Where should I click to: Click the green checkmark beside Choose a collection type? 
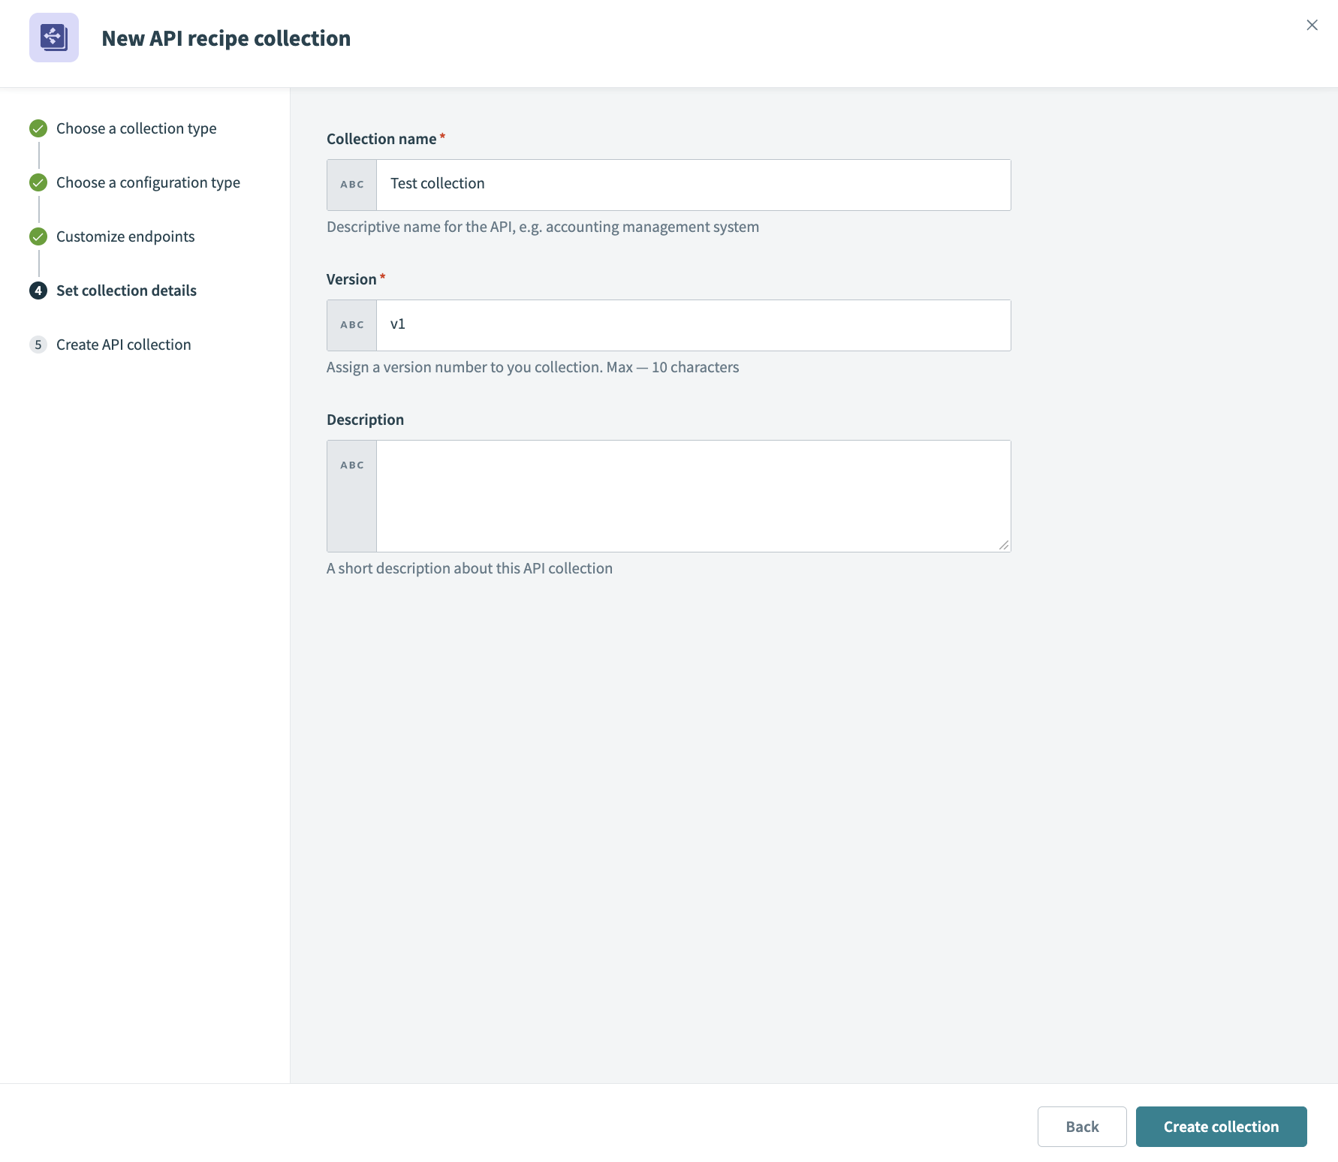(38, 128)
